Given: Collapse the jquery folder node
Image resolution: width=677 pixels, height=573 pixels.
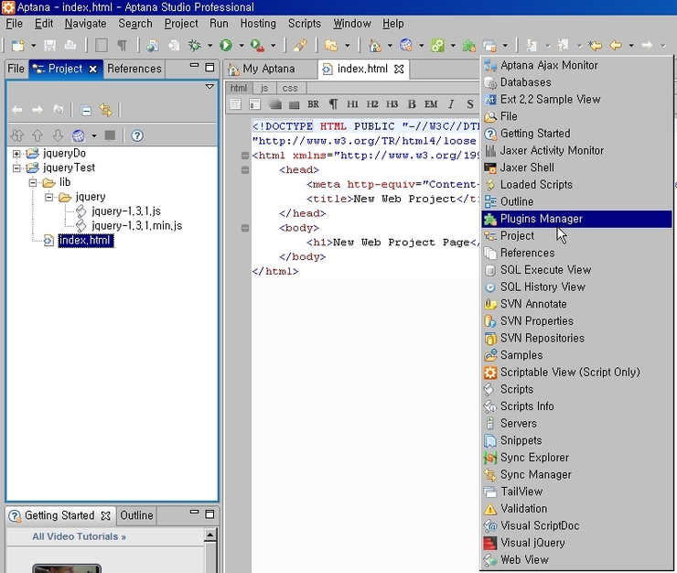Looking at the screenshot, I should (49, 197).
